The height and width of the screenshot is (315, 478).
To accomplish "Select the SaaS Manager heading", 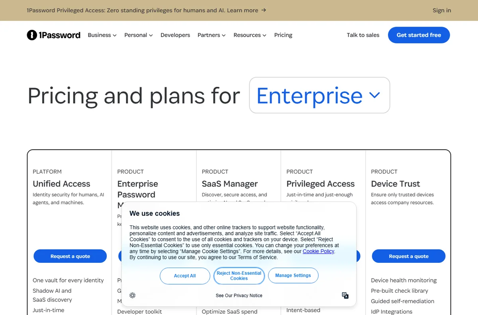I will tap(230, 184).
